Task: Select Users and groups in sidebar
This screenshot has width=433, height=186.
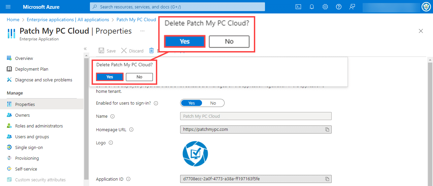Action: pos(32,137)
